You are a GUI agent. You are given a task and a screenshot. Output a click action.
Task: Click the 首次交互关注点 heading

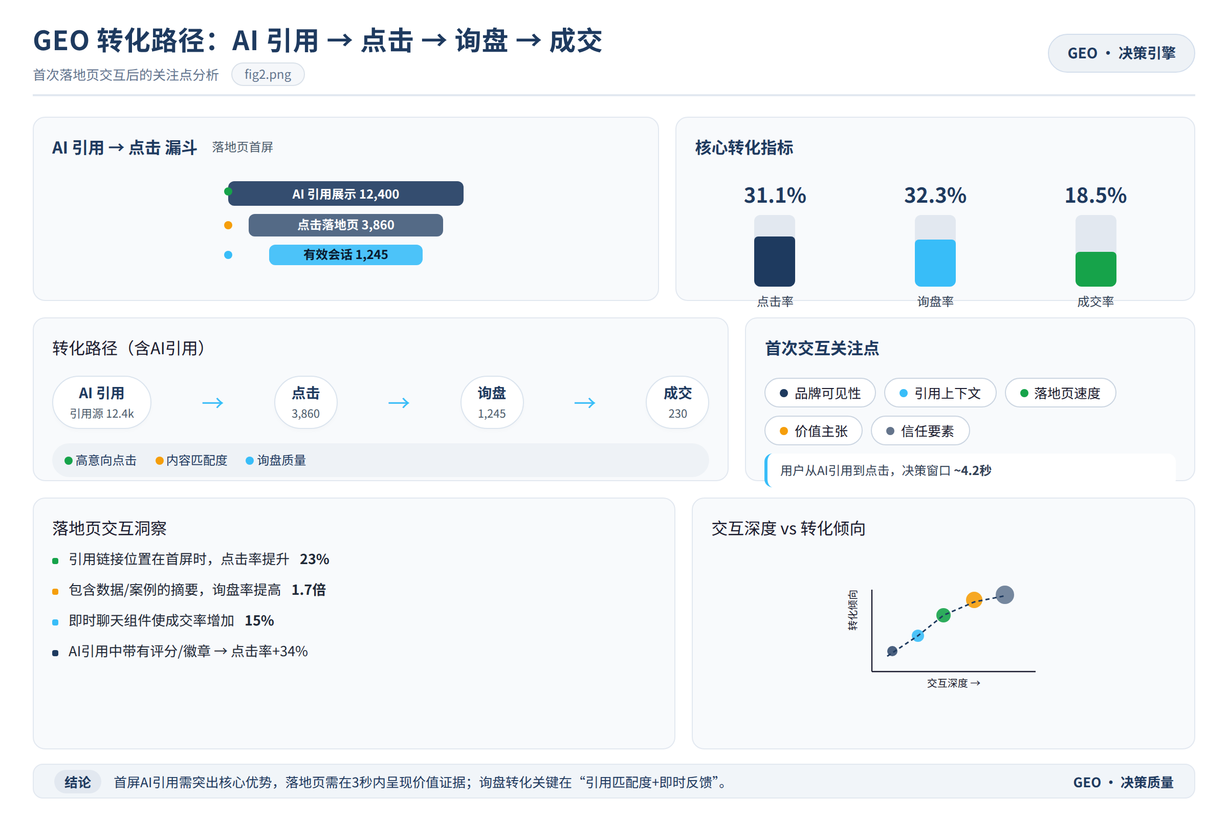(822, 348)
